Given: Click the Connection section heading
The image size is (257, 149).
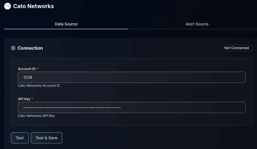Looking at the screenshot, I should pyautogui.click(x=30, y=48).
